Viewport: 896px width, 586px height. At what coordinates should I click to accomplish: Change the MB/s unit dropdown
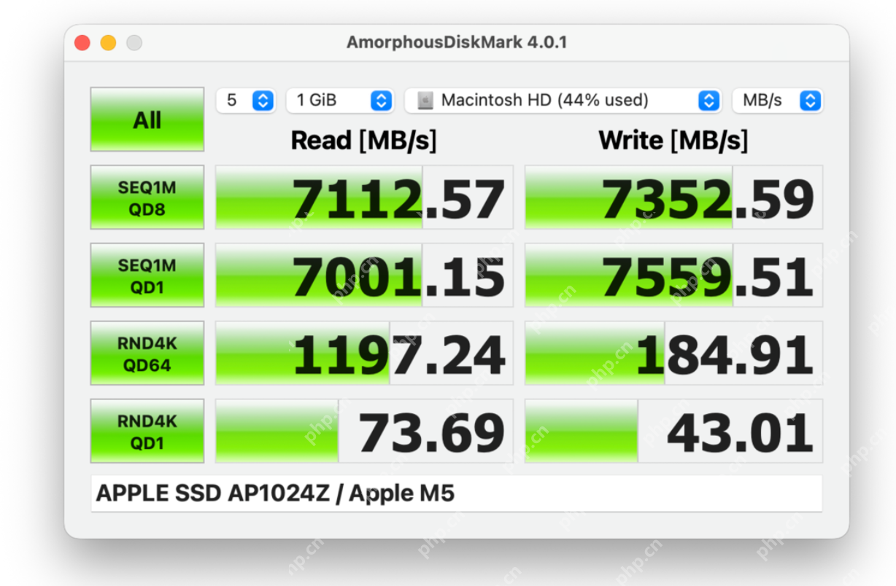tap(777, 101)
